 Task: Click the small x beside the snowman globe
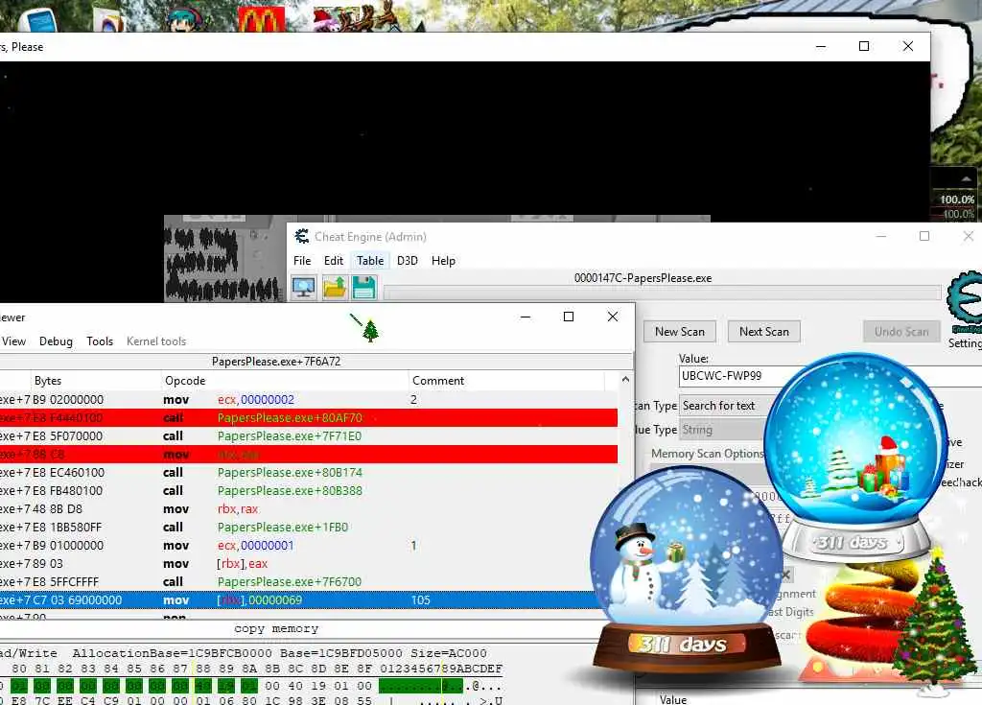pos(786,575)
